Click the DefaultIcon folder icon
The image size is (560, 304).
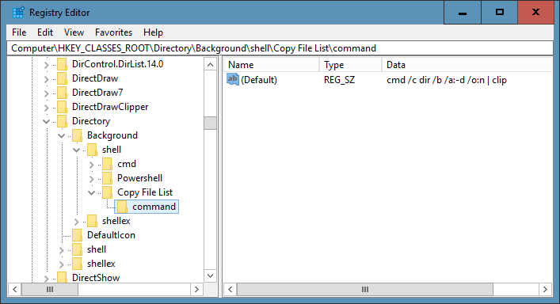pyautogui.click(x=77, y=235)
